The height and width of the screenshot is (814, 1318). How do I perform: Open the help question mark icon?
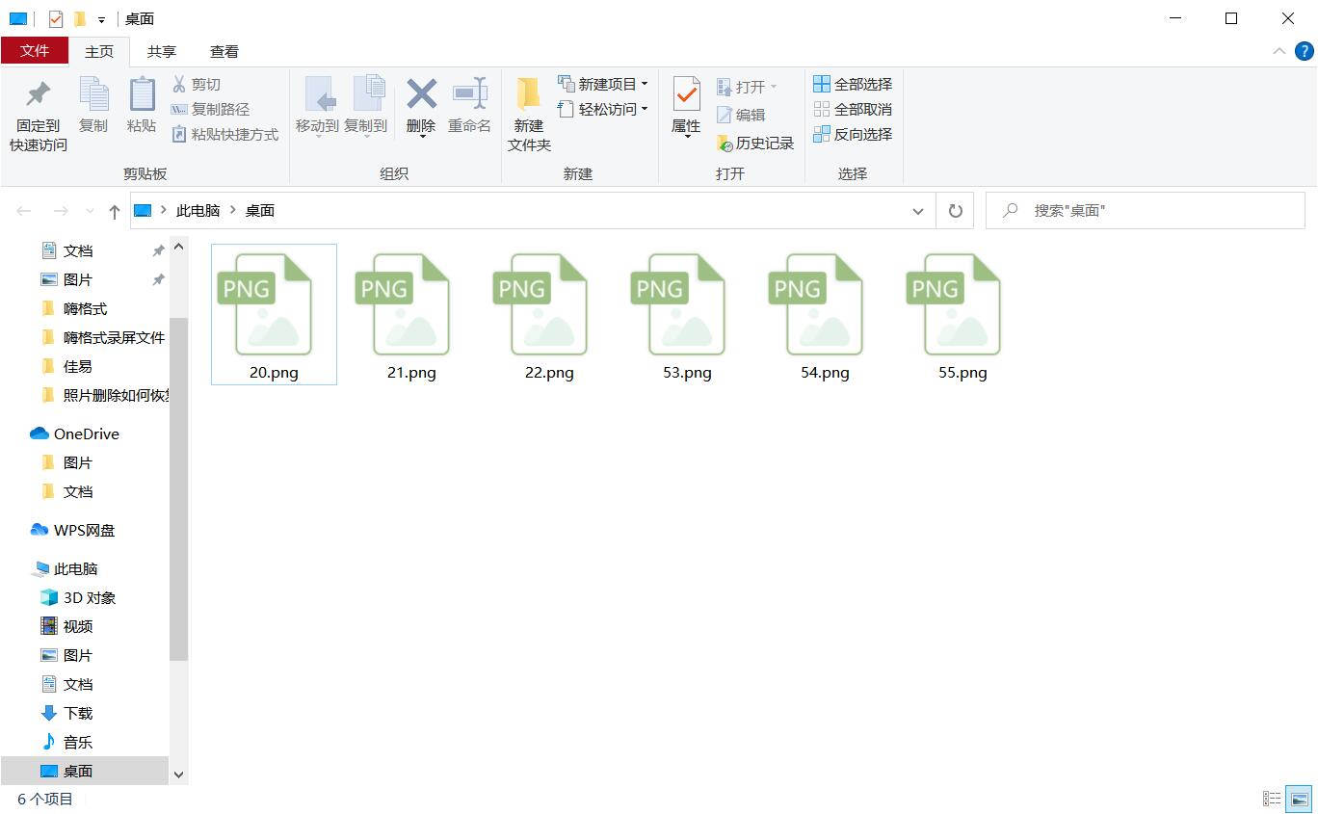[1304, 51]
